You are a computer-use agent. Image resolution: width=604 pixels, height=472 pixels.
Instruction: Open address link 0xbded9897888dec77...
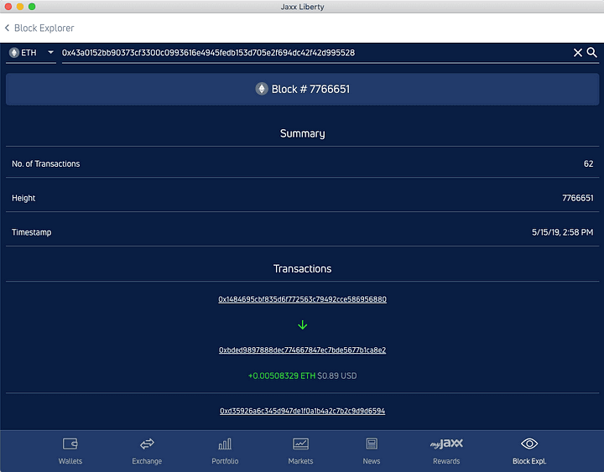(302, 350)
